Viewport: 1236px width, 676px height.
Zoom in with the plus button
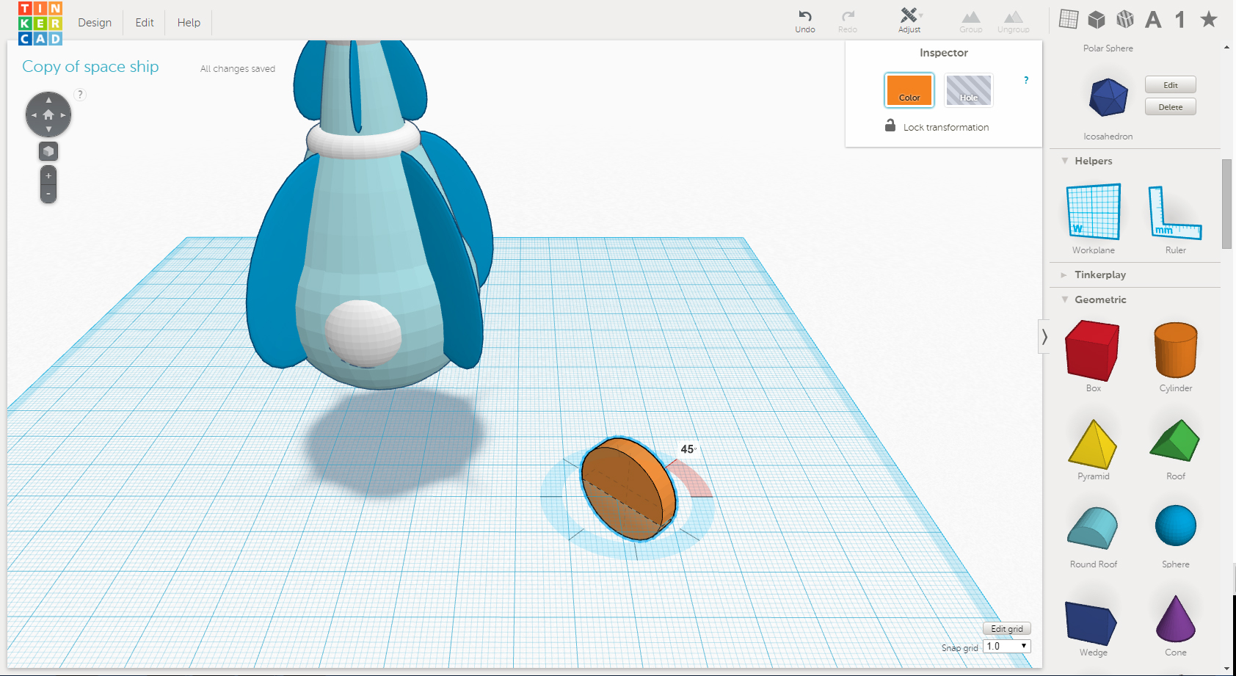[48, 176]
